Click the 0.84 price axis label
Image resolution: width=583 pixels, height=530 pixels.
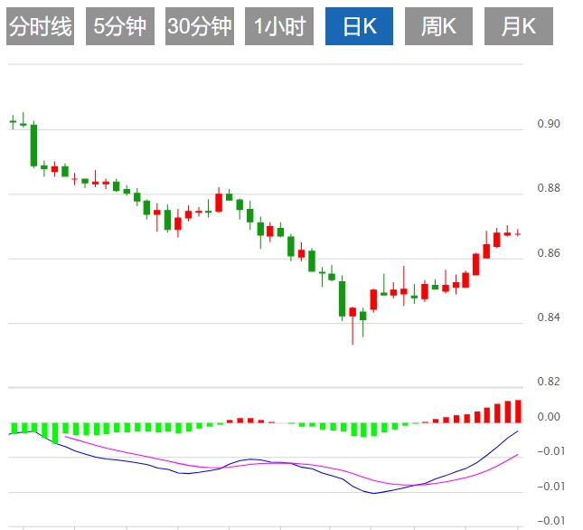[x=549, y=317]
